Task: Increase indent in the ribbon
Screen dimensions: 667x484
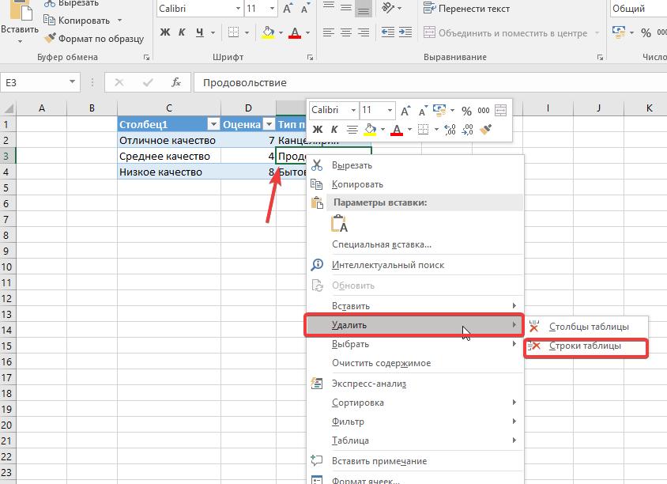Action: click(405, 32)
